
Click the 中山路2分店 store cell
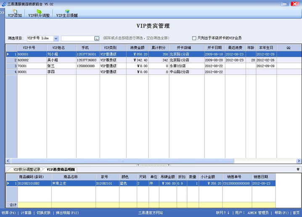point(187,72)
